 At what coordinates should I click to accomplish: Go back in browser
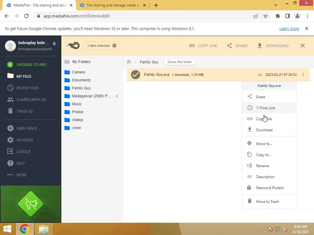coord(7,16)
